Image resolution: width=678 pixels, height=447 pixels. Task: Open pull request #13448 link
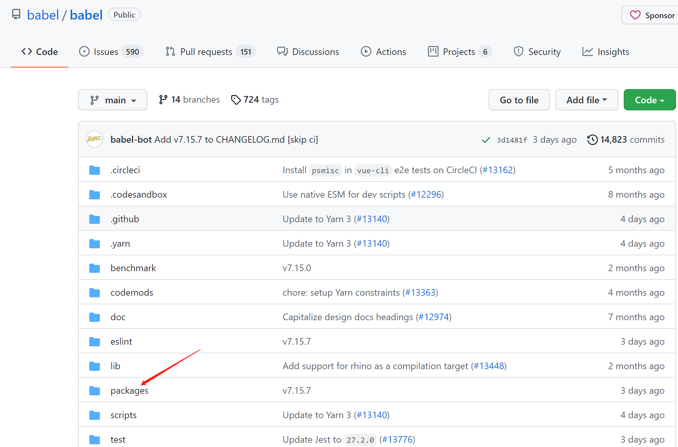pyautogui.click(x=489, y=366)
